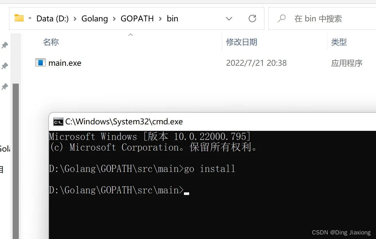Open the address bar history dropdown
376x239 pixels.
pos(229,19)
